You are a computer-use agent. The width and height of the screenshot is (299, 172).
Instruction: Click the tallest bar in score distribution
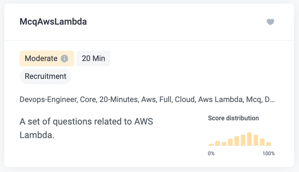coord(249,139)
